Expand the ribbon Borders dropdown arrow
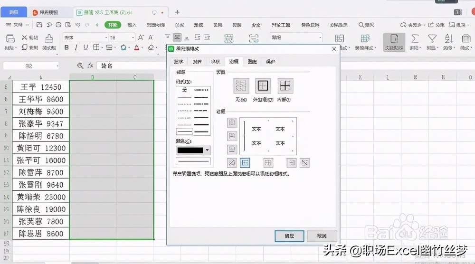Viewport: 475px width, 264px height. tap(102, 47)
